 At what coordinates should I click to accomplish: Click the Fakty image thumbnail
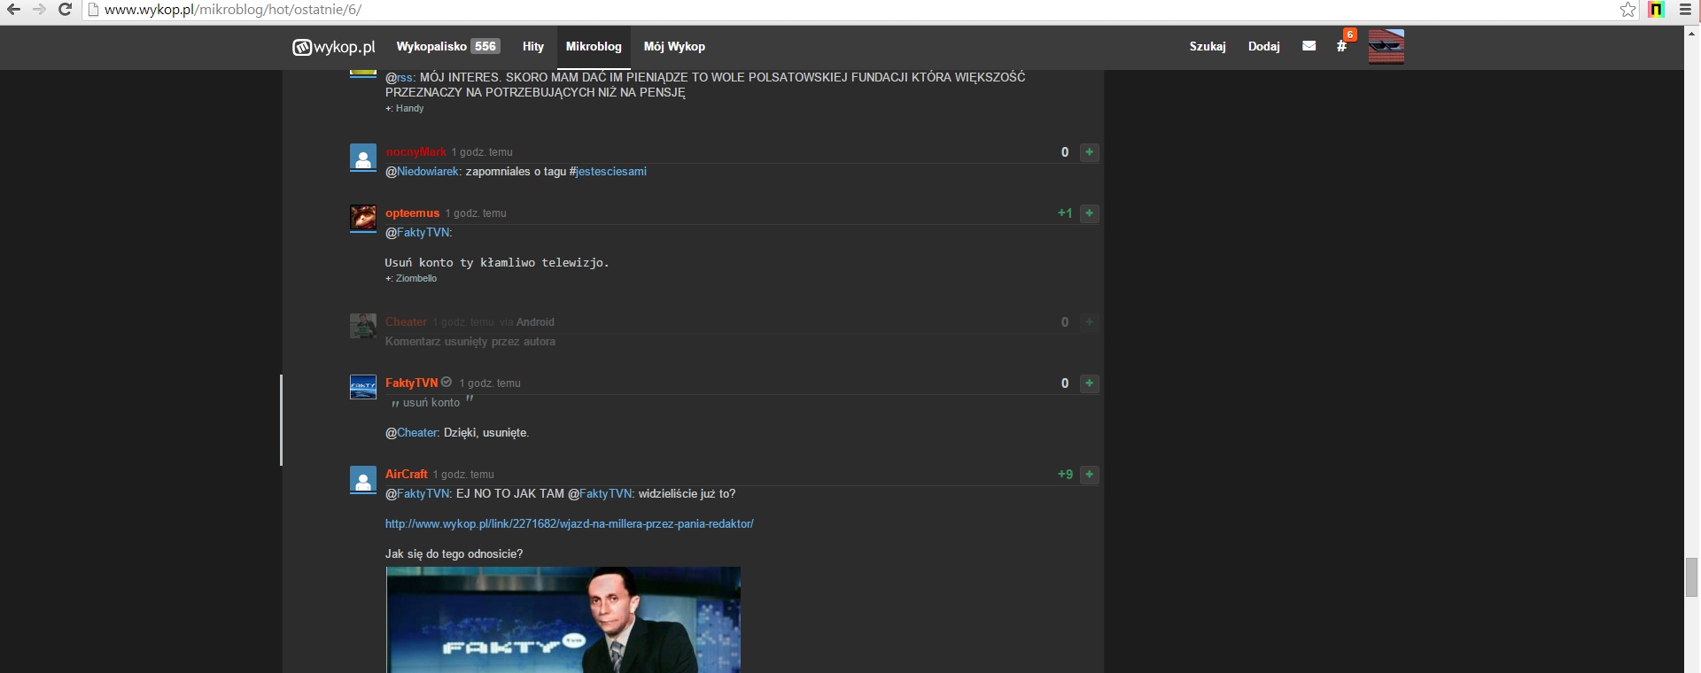[x=563, y=620]
